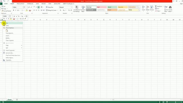183x103 pixels.
Task: Decrease font size in ribbon
Action: point(31,7)
